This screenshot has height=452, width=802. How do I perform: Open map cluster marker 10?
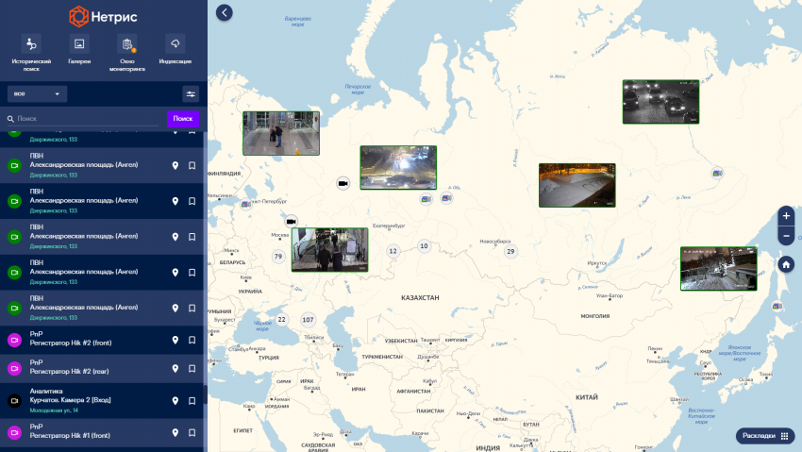click(x=424, y=246)
